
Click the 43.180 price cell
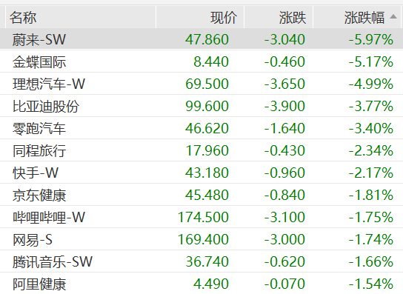coord(207,173)
